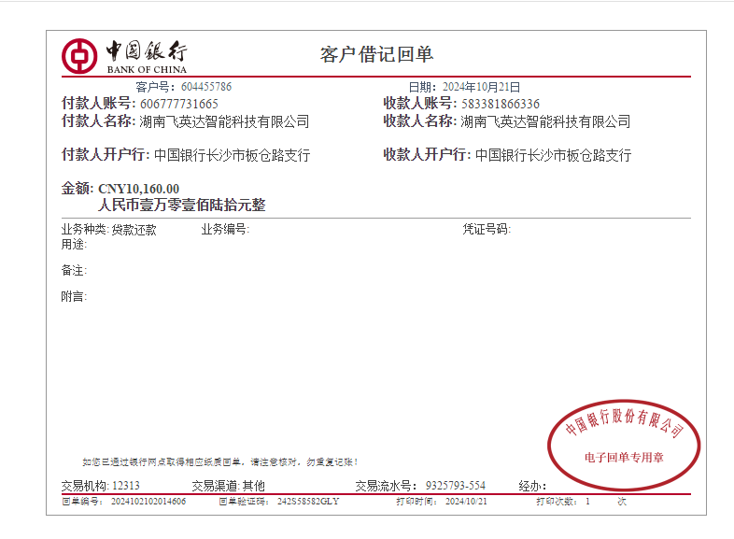Viewport: 734px width, 539px height.
Task: Click the duplicate-entry reminder notice text
Action: point(220,462)
